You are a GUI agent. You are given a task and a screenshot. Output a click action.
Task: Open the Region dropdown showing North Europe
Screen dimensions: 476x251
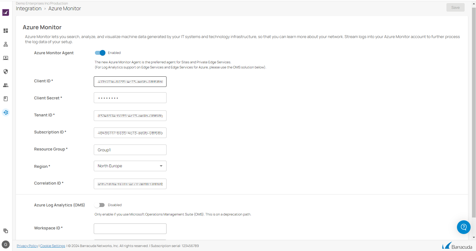coord(130,166)
